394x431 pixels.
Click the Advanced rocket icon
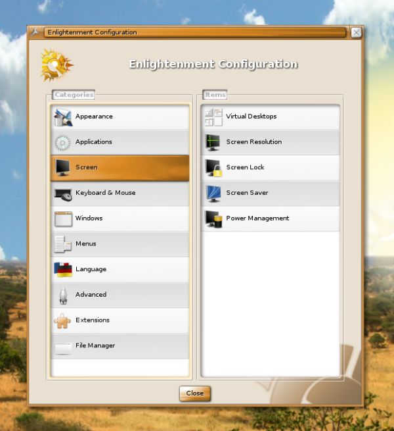click(64, 295)
